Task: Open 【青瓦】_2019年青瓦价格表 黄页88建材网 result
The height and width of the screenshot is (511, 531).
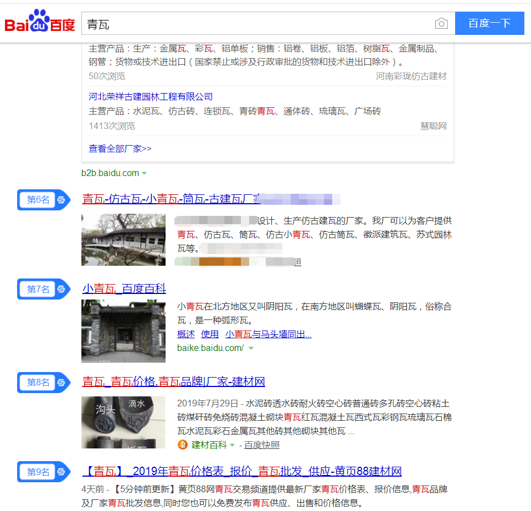Action: (x=242, y=471)
